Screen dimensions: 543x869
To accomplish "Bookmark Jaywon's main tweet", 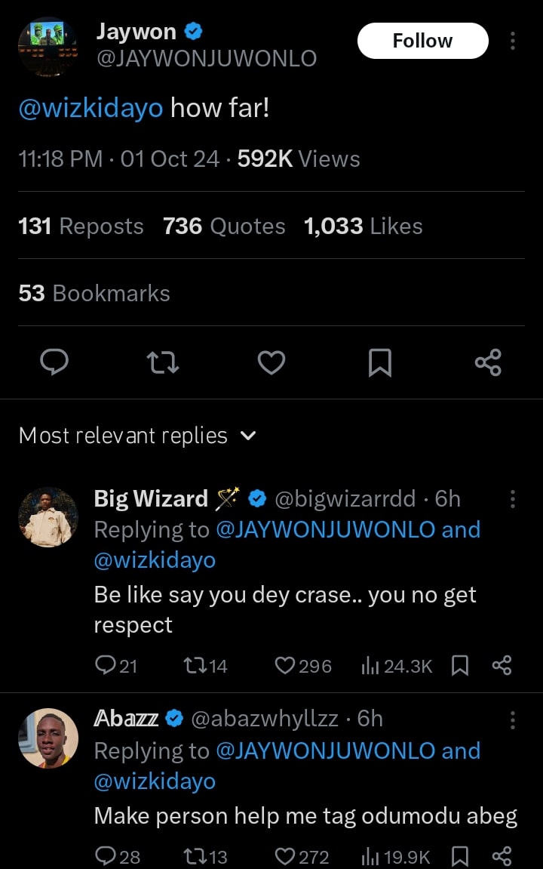I will [379, 363].
